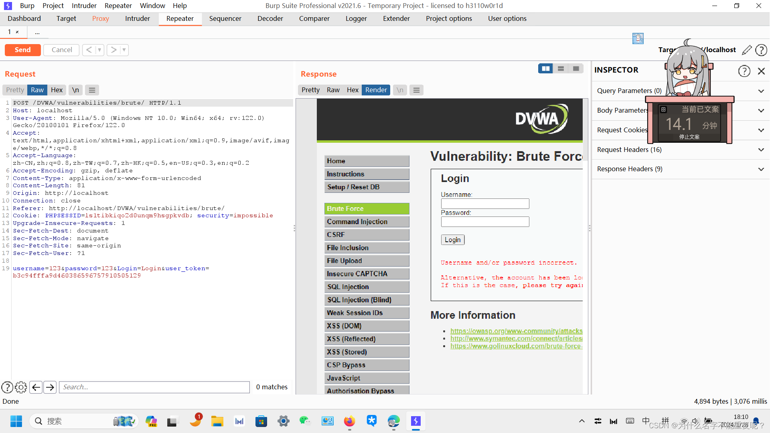770x433 pixels.
Task: Open the Inspector help icon
Action: pos(744,71)
